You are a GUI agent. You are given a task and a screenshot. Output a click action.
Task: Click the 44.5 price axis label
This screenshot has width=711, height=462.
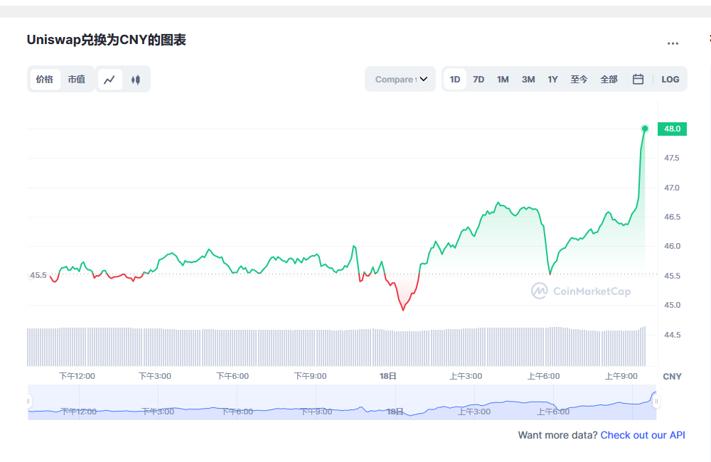point(672,335)
